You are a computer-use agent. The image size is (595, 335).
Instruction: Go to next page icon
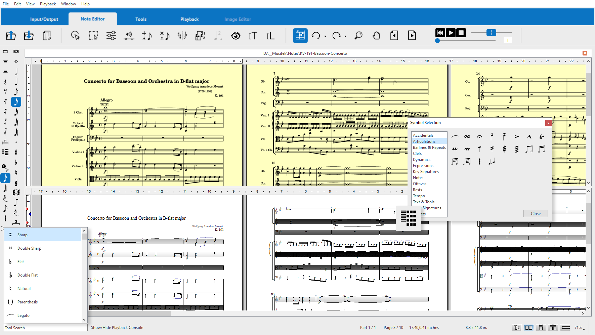click(412, 35)
